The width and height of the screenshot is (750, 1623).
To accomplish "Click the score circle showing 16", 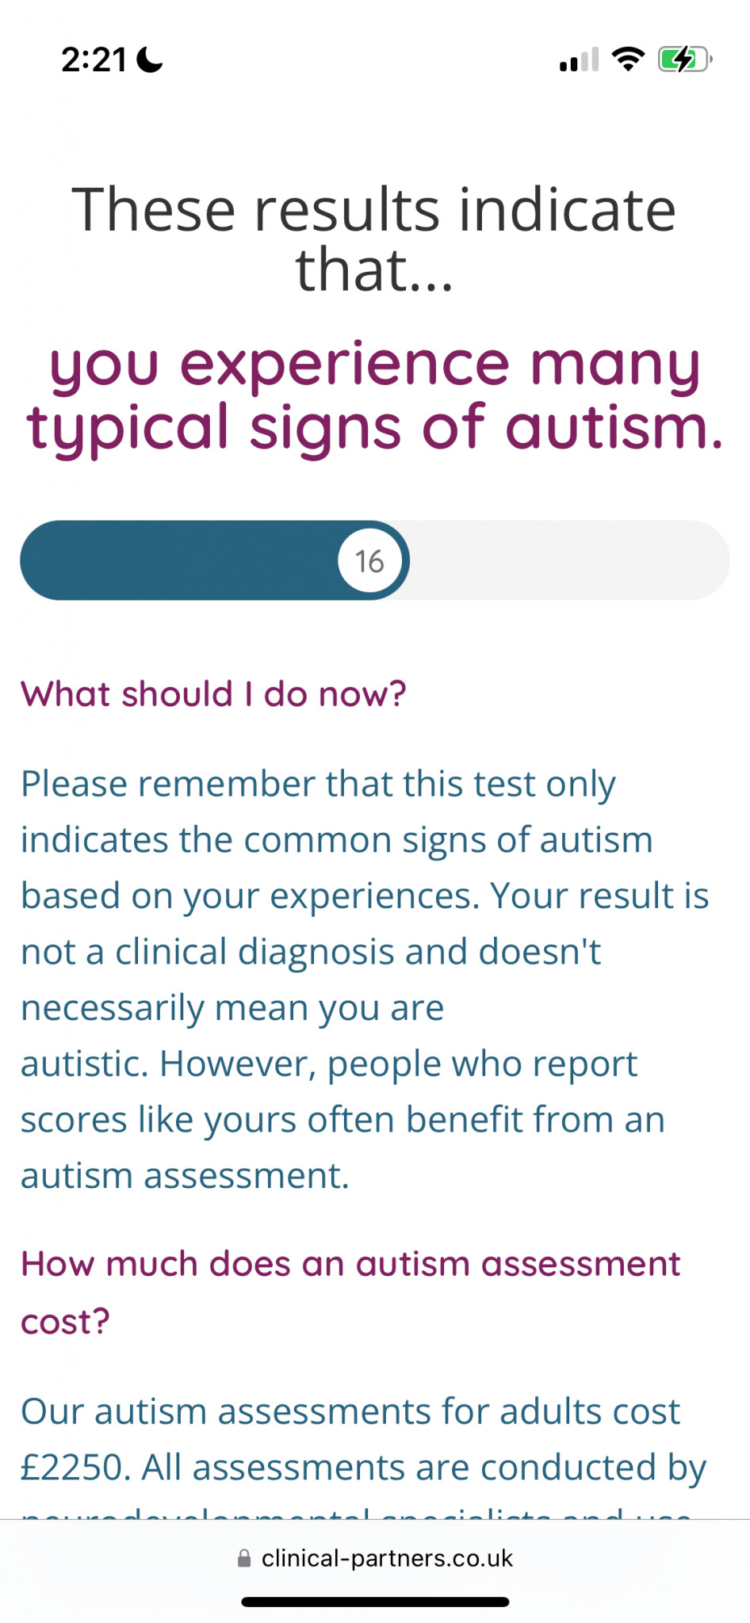I will pyautogui.click(x=369, y=561).
